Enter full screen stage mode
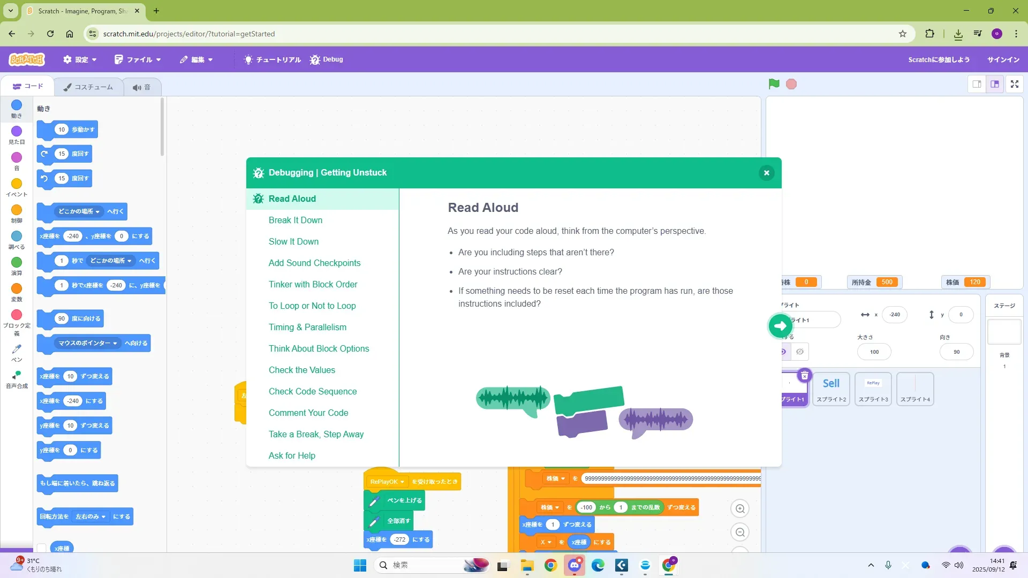This screenshot has width=1028, height=578. [1014, 84]
